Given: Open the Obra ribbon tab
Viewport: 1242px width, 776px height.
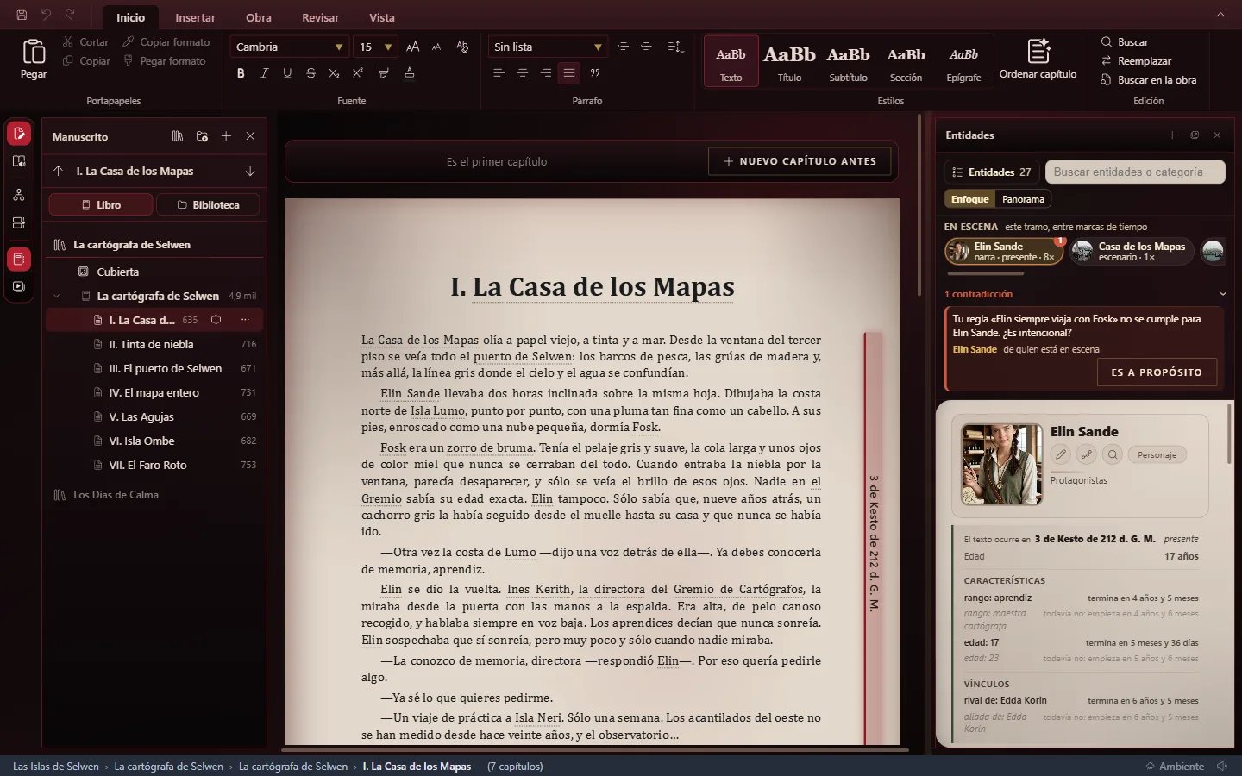Looking at the screenshot, I should coord(259,17).
